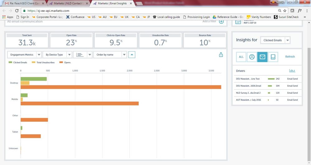Switch to Marketo NLD Contact tab
Image resolution: width=311 pixels, height=165 pixels.
point(68,3)
